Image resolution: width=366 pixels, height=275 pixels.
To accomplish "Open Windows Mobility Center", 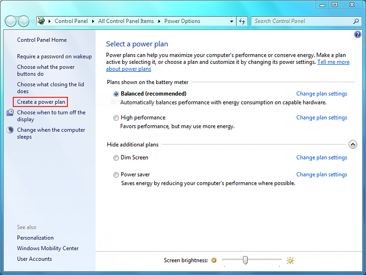I will (x=48, y=248).
